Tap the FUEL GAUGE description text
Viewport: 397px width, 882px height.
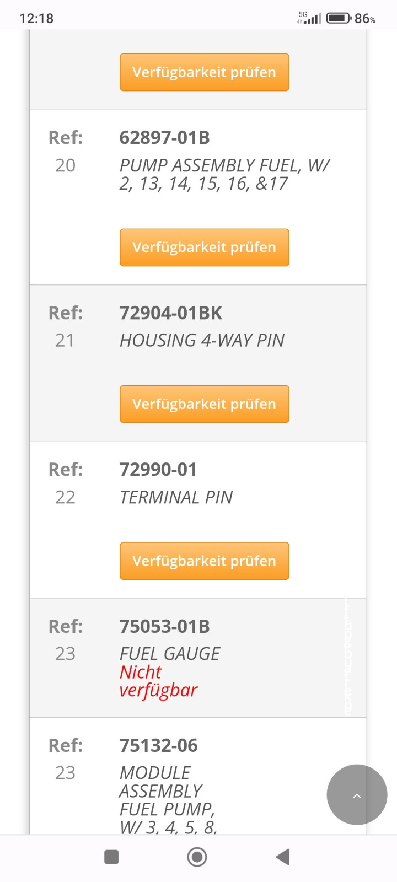[170, 654]
